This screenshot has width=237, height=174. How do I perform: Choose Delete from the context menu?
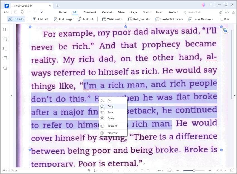[x=113, y=118]
